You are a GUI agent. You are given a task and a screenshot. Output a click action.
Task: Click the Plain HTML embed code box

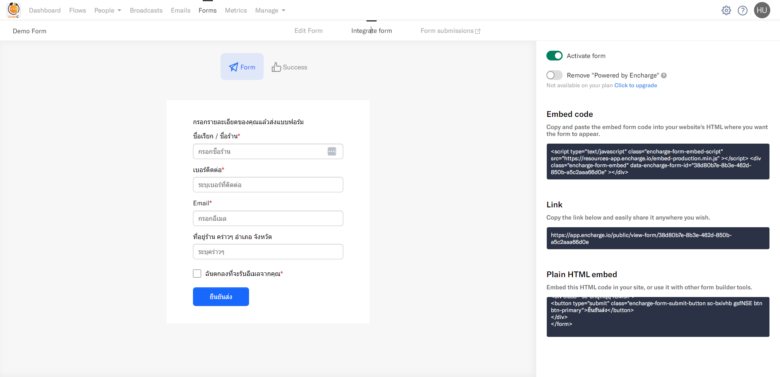coord(658,317)
